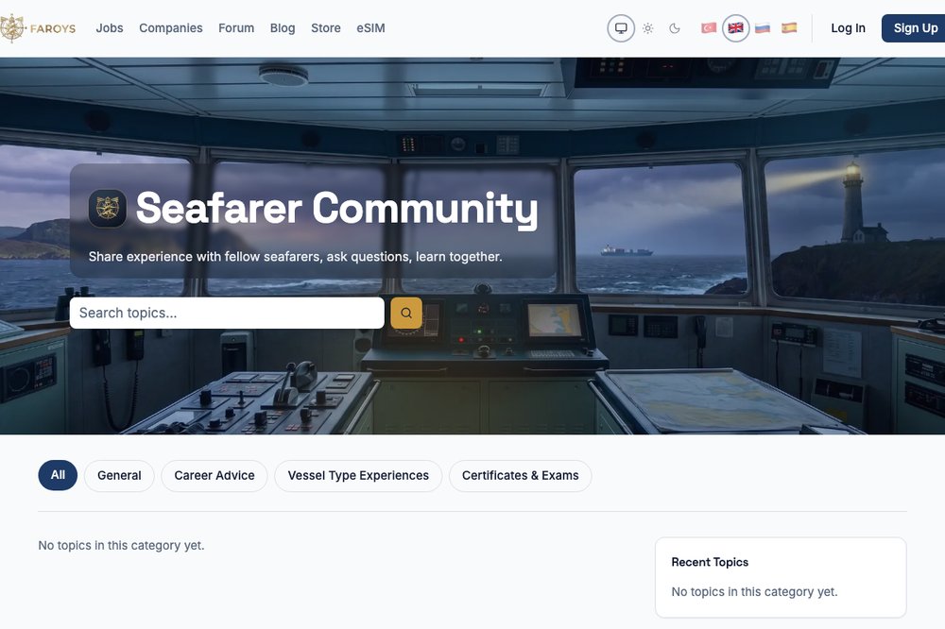The width and height of the screenshot is (945, 629).
Task: Filter by General category
Action: [x=119, y=475]
